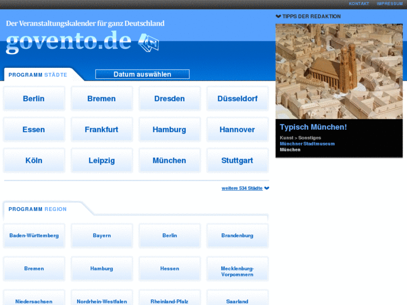Select region Baden-Württemberg
The image size is (407, 305).
pos(34,236)
